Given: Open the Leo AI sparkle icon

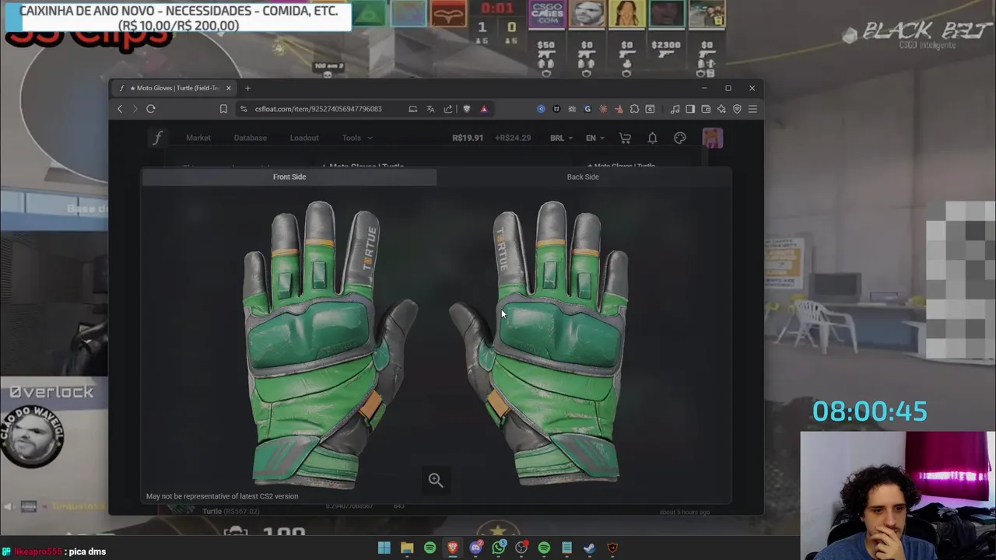Looking at the screenshot, I should (x=721, y=109).
